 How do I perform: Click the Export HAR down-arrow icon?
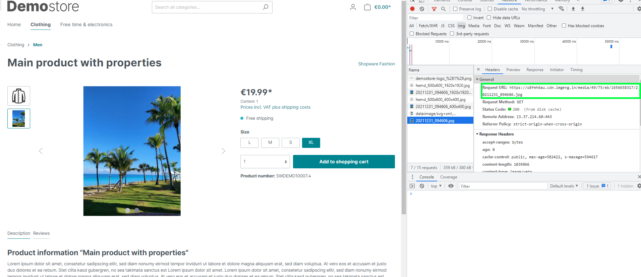(x=583, y=9)
